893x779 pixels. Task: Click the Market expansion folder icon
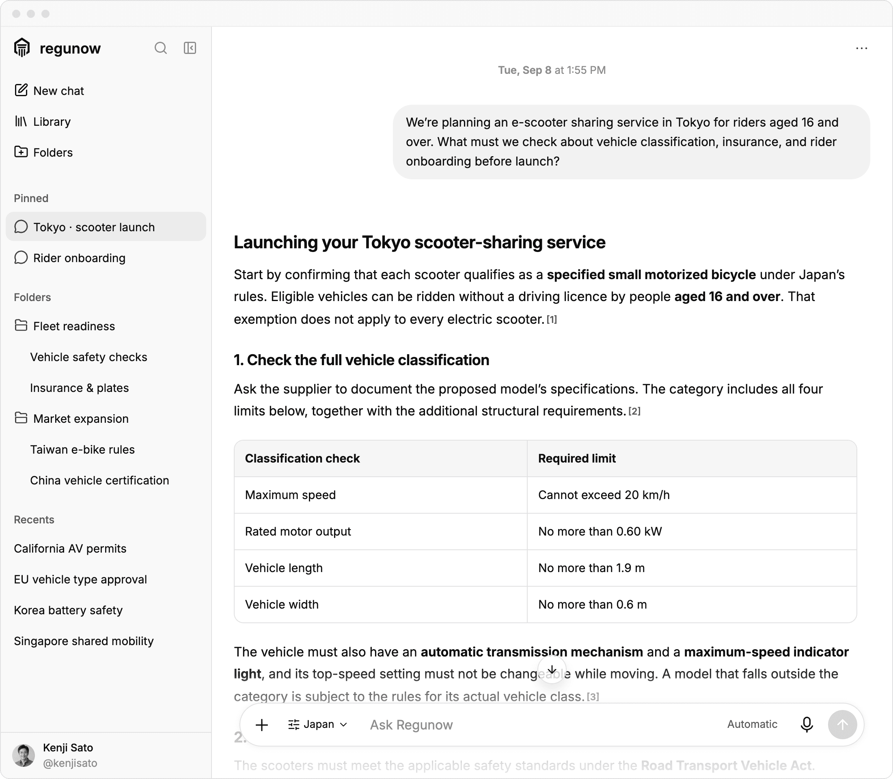(x=21, y=418)
